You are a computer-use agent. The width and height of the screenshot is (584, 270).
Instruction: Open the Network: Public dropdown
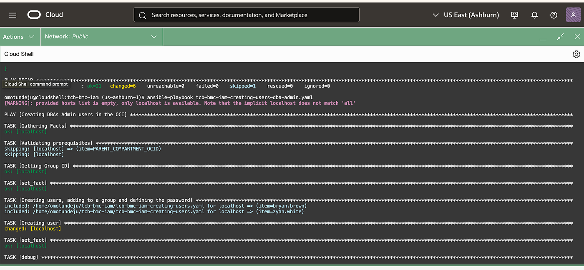click(x=101, y=37)
